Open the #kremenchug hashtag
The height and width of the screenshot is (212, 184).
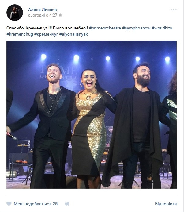click(x=20, y=34)
